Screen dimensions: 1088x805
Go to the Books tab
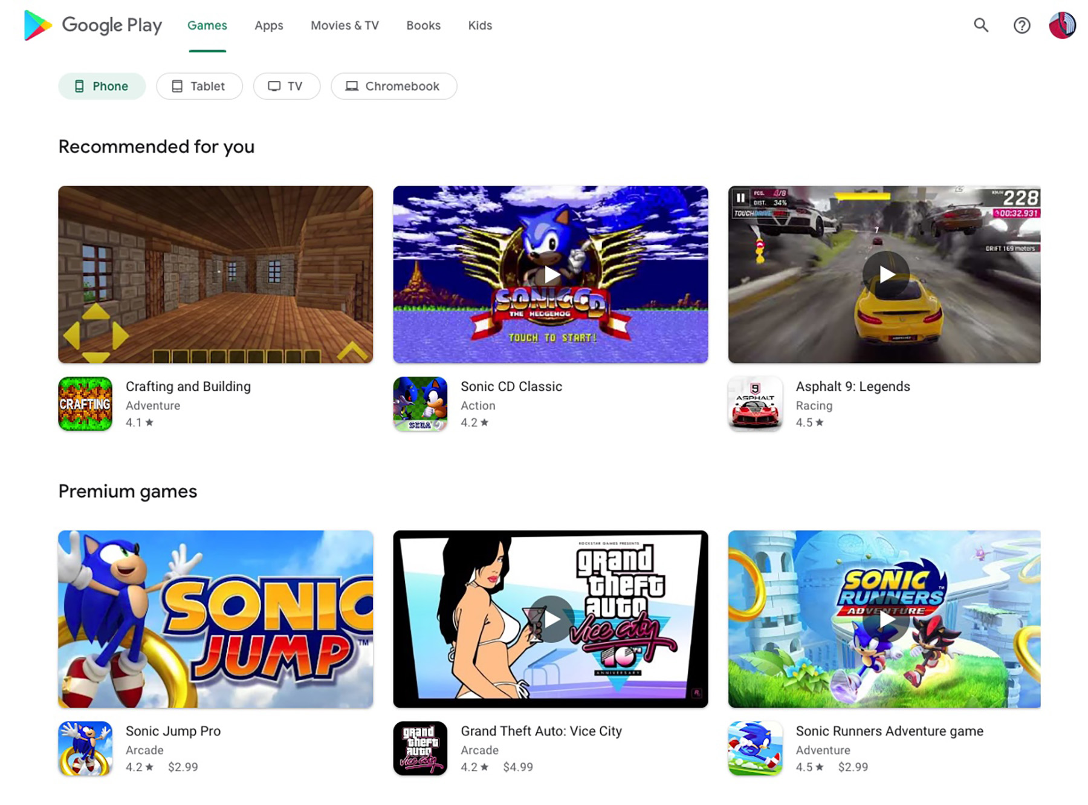point(423,25)
